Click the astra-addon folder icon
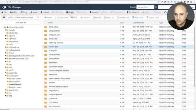The width and height of the screenshot is (196, 110). tap(46, 27)
